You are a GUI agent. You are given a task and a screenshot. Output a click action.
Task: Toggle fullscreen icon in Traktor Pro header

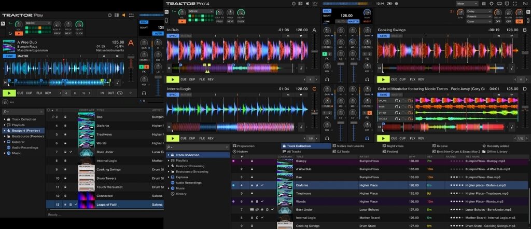click(x=515, y=4)
